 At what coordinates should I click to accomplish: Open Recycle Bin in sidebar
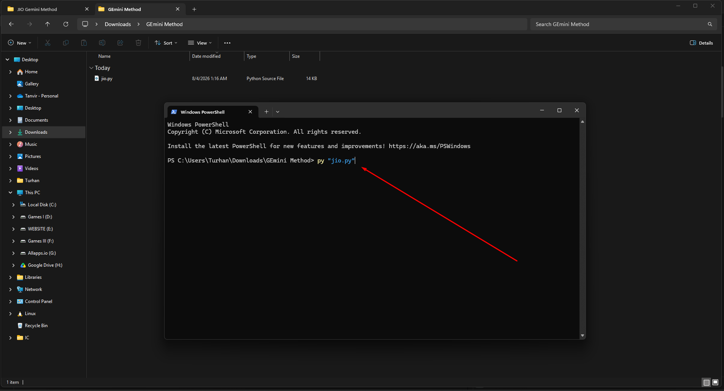[x=36, y=326]
